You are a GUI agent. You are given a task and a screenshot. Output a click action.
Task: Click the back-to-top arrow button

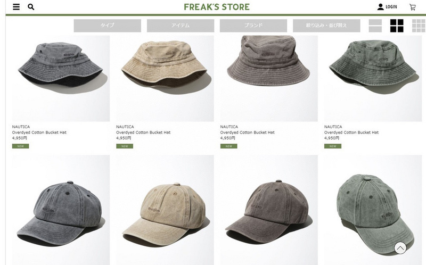coord(400,248)
